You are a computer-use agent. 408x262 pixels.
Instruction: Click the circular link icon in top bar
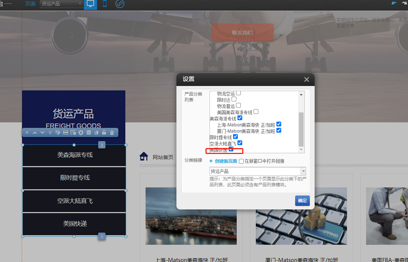click(x=119, y=5)
